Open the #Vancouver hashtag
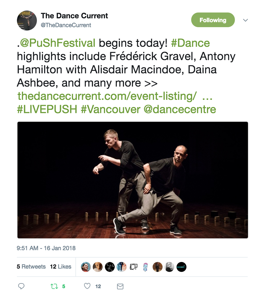 pyautogui.click(x=111, y=109)
